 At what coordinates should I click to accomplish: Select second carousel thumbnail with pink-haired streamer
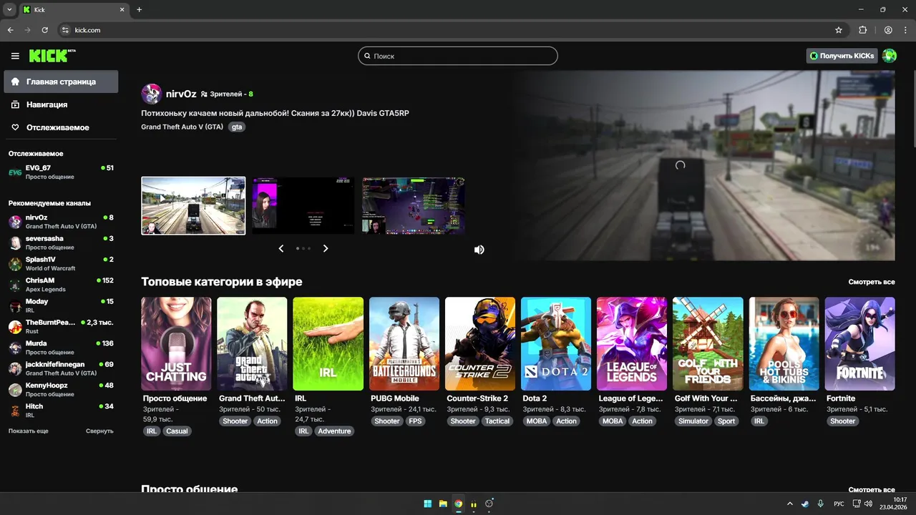click(x=303, y=205)
